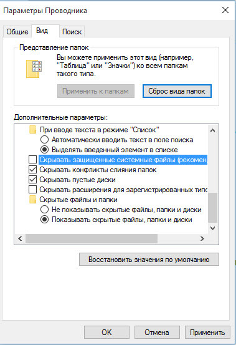Select the Вид tab

pos(45,31)
